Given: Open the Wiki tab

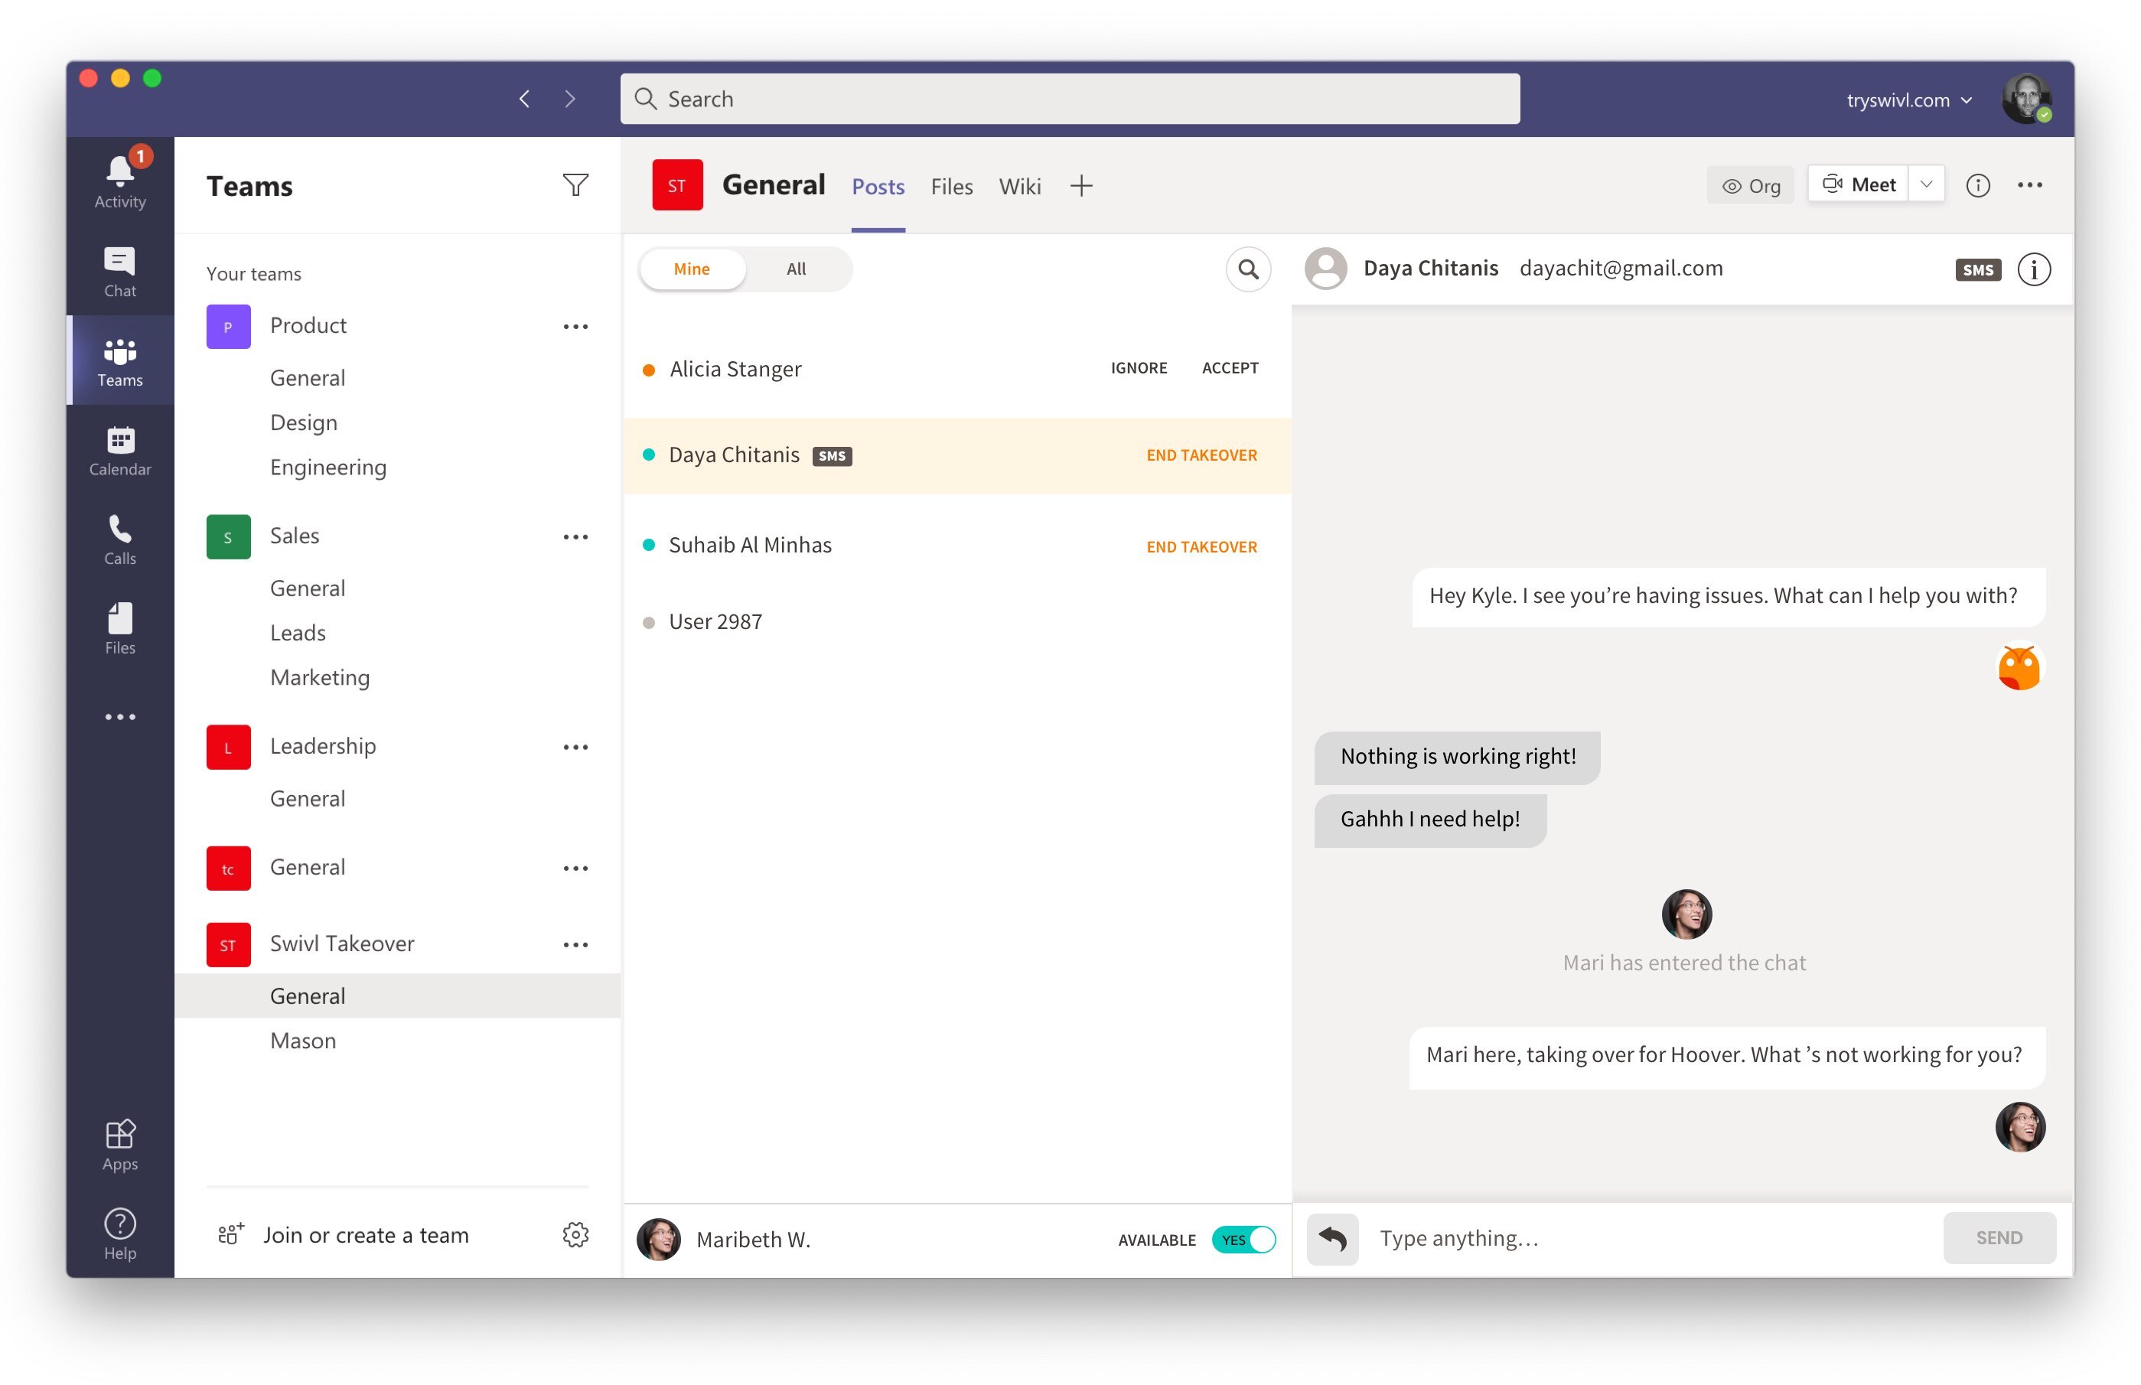Looking at the screenshot, I should tap(1018, 186).
